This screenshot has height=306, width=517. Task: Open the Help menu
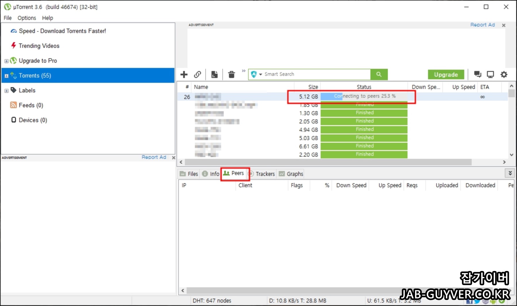(47, 18)
